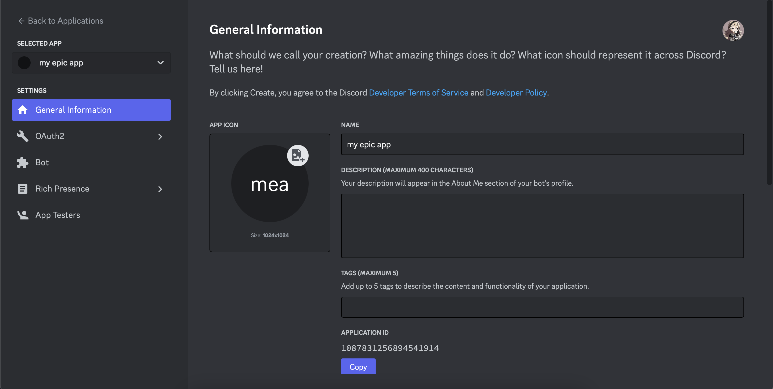
Task: Copy the application ID
Action: pos(358,366)
